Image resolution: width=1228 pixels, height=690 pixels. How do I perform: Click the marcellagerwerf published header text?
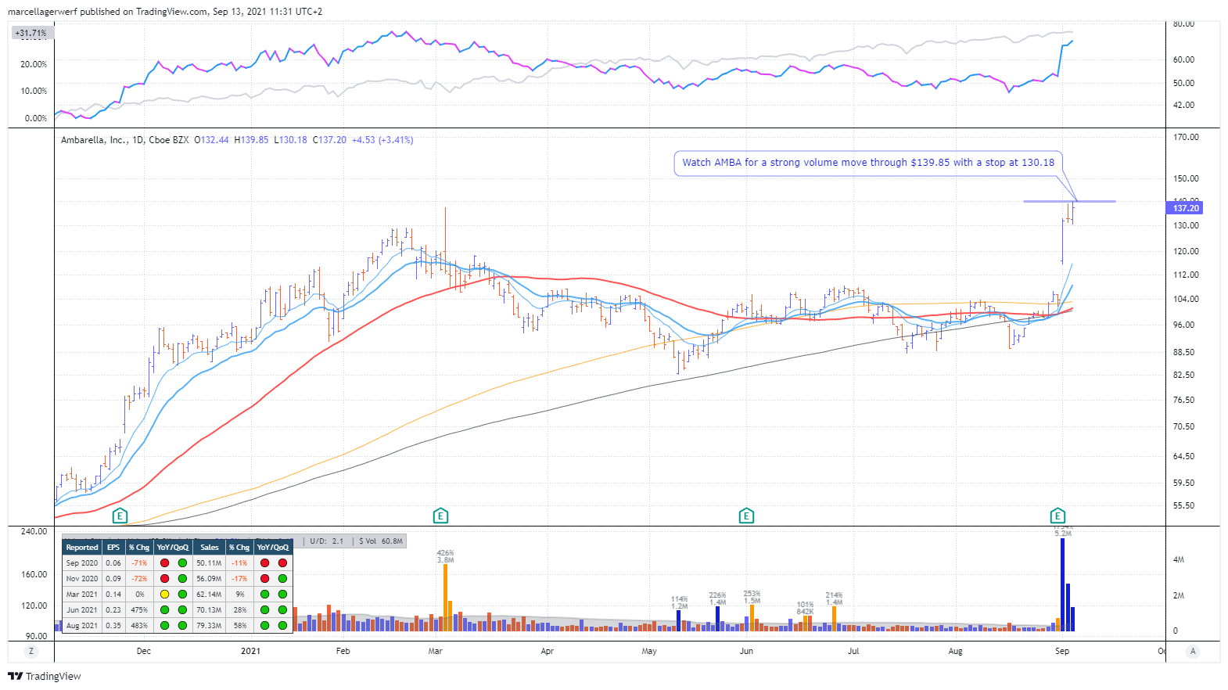tap(165, 12)
